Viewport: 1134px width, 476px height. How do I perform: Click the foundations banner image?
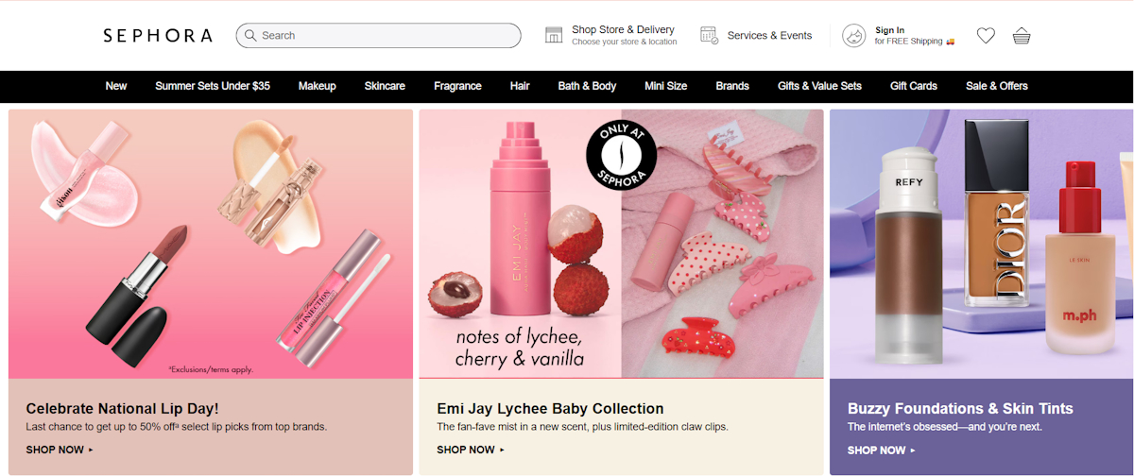tap(981, 244)
